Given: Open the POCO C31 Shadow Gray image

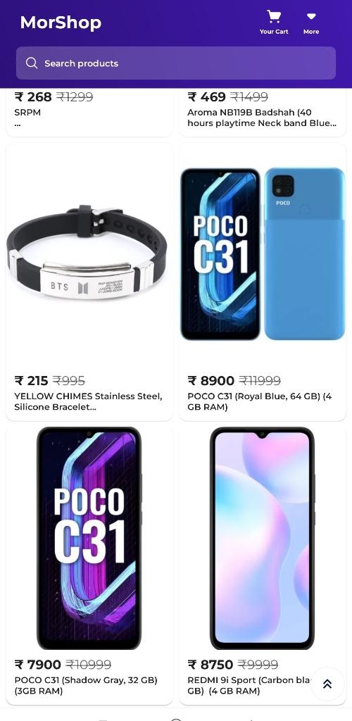Looking at the screenshot, I should [x=89, y=538].
